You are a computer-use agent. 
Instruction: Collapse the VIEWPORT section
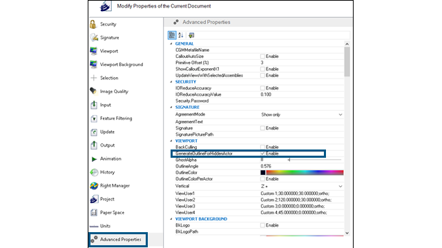[x=171, y=141]
